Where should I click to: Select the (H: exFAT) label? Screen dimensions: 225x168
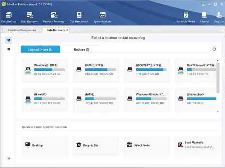40,95
